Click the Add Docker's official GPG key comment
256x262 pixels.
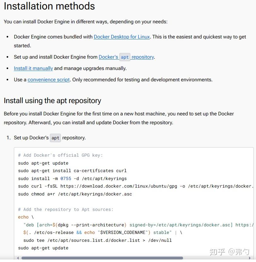point(60,155)
